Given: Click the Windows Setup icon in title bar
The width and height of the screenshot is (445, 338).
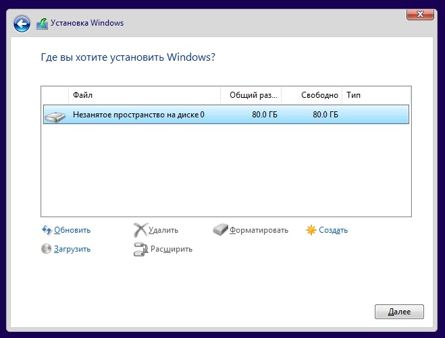Looking at the screenshot, I should coord(42,24).
